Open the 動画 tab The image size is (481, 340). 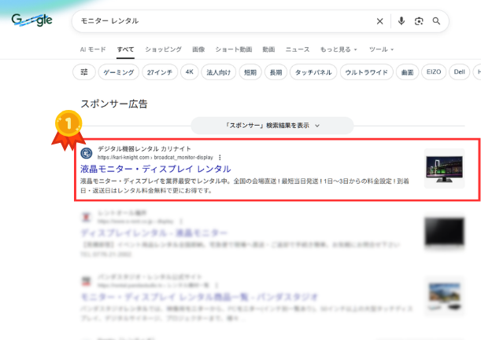pos(268,49)
